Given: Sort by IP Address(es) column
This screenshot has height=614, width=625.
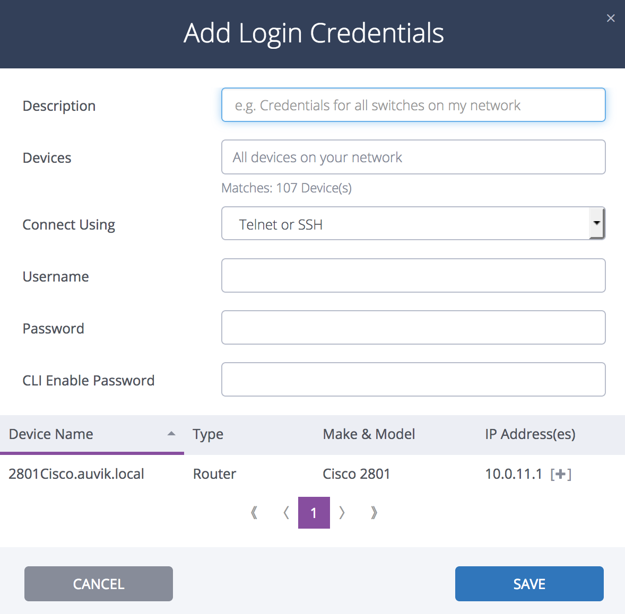Looking at the screenshot, I should (x=530, y=434).
